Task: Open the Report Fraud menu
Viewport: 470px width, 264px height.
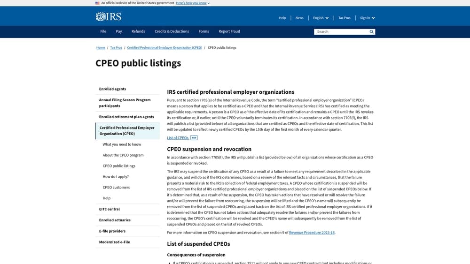Action: click(x=229, y=31)
